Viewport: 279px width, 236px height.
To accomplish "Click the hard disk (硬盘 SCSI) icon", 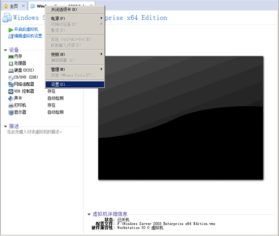I will tap(11, 71).
